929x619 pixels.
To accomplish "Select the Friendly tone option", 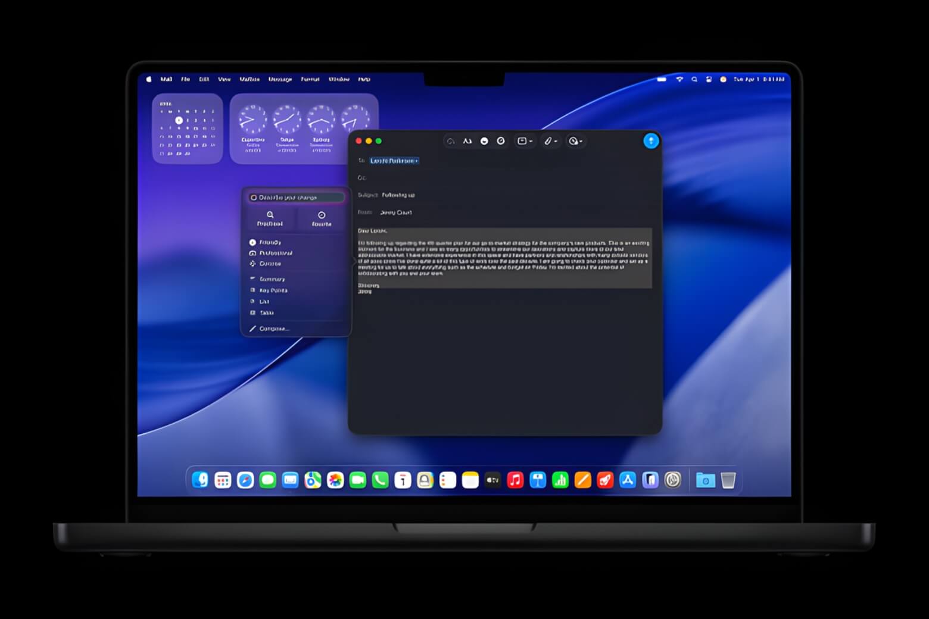I will 269,242.
